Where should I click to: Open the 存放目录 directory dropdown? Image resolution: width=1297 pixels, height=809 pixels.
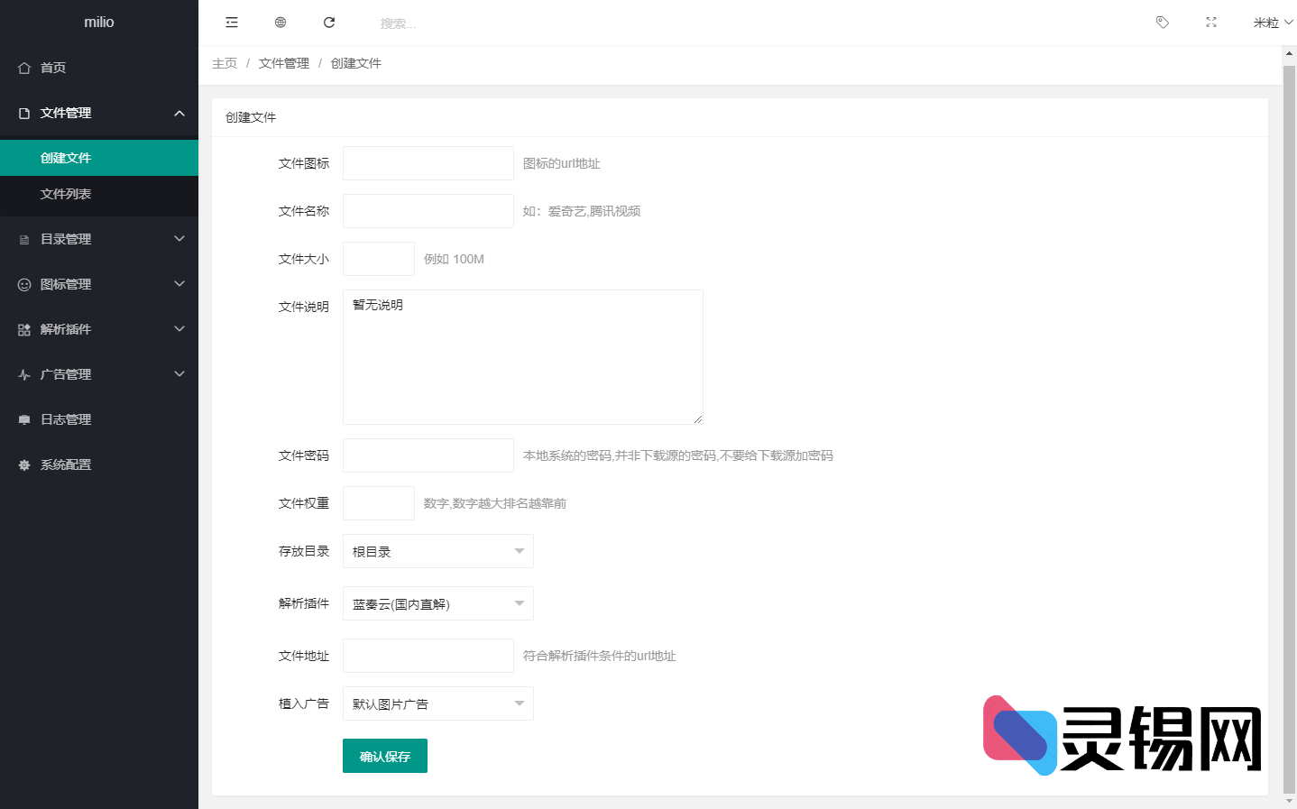(x=437, y=550)
